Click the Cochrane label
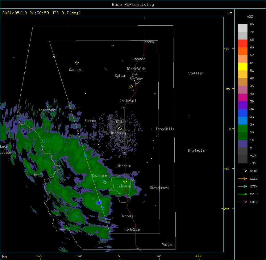Screen dimensions: 266x260 99,175
